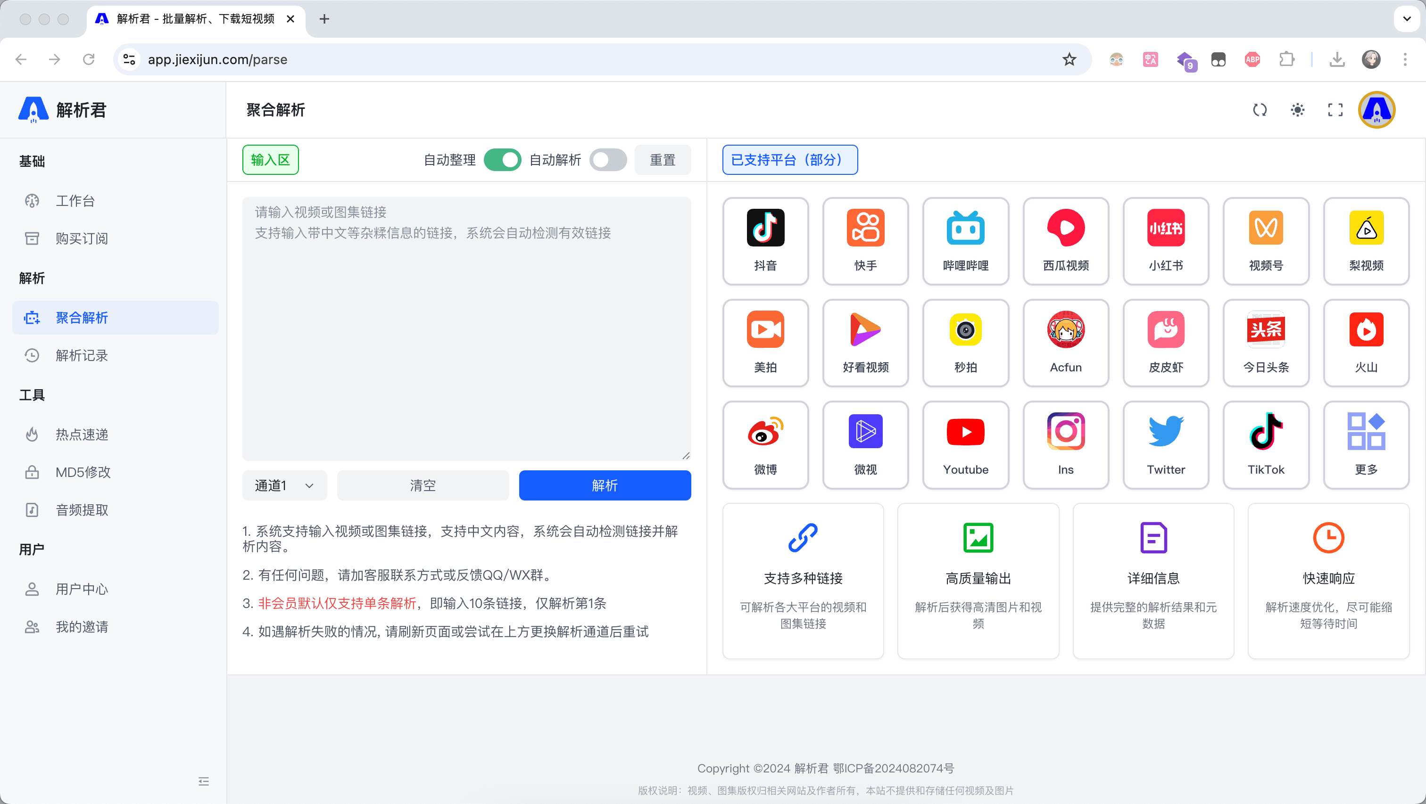Open Chrome three-dot menu
1426x804 pixels.
(x=1405, y=59)
